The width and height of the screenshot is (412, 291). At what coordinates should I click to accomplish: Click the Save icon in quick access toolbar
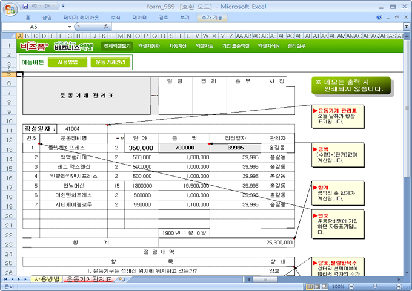click(x=25, y=6)
